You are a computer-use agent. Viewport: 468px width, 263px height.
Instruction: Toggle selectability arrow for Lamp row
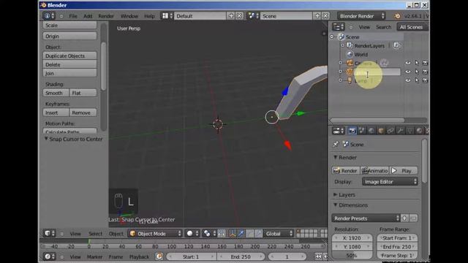[x=417, y=80]
